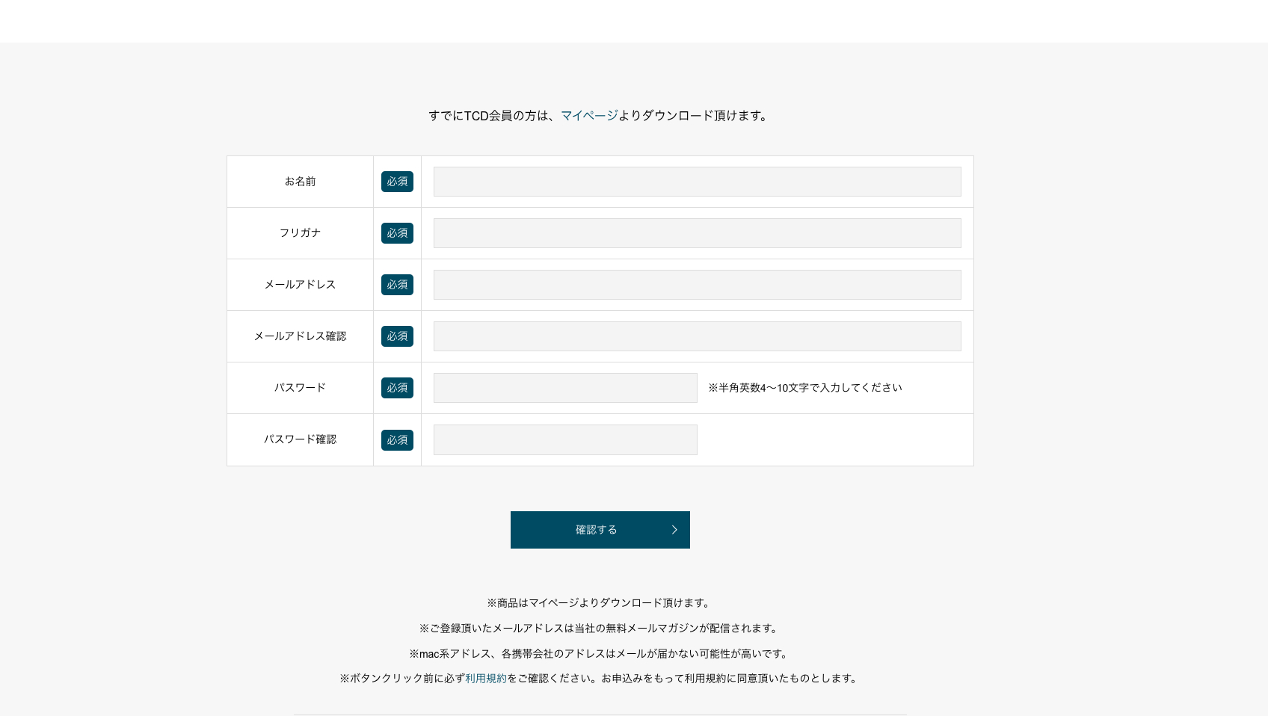Click the 必須 badge beside パスワード確認
Image resolution: width=1268 pixels, height=716 pixels.
[397, 440]
